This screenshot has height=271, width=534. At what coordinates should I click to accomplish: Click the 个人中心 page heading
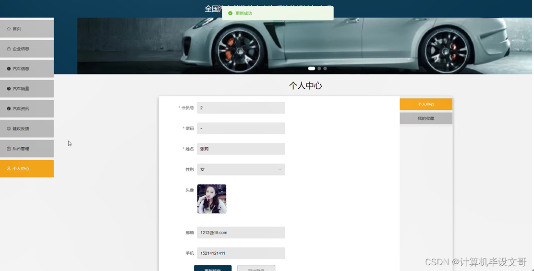(305, 86)
